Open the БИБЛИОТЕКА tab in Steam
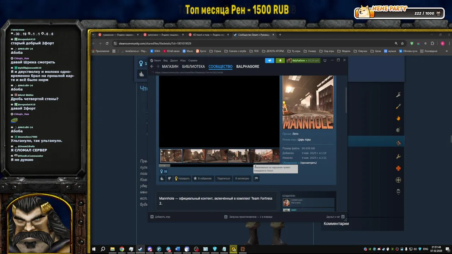The height and width of the screenshot is (254, 452). coord(194,67)
